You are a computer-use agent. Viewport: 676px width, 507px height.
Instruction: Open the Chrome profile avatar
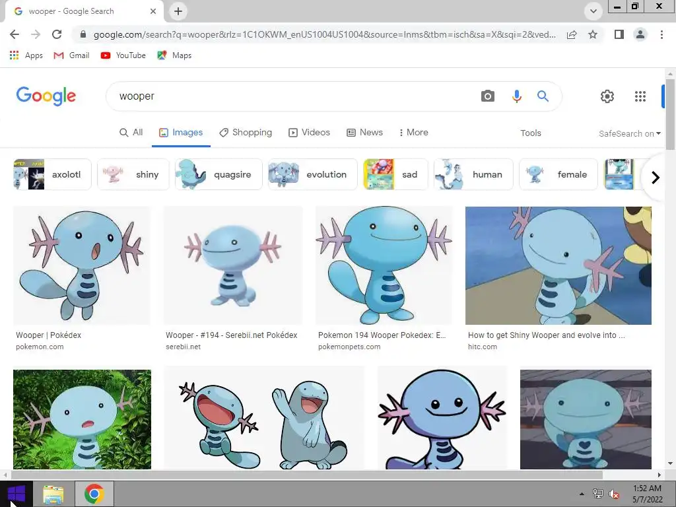640,34
